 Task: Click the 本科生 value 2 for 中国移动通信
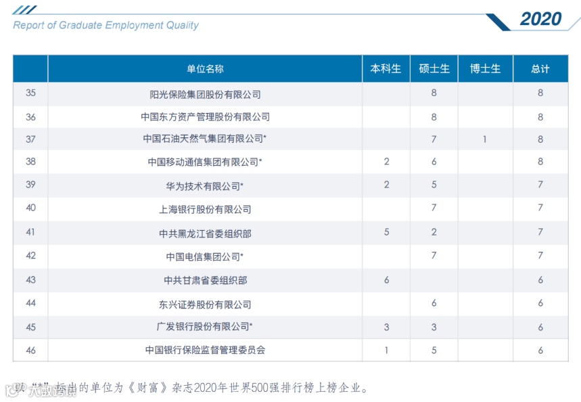[x=386, y=161]
